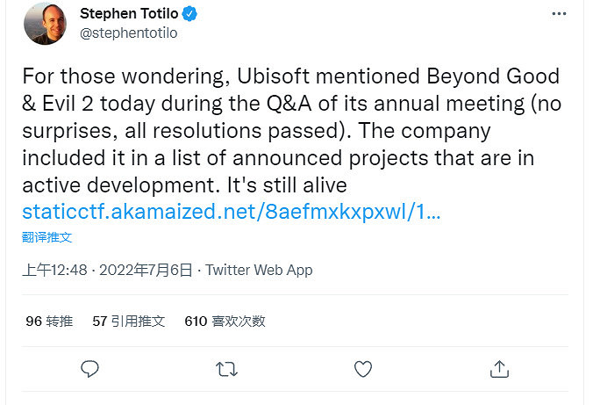Click the blue verified badge
Image resolution: width=600 pixels, height=405 pixels.
(x=189, y=13)
